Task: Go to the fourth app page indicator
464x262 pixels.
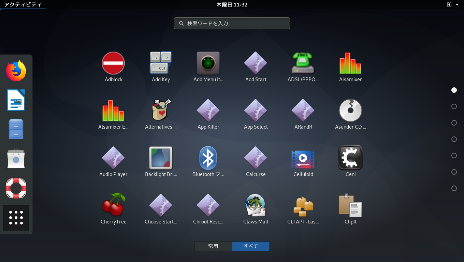Action: (454, 139)
